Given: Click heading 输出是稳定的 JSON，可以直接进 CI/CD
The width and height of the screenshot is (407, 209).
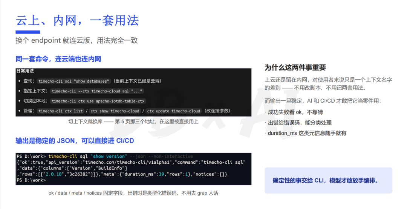Looking at the screenshot, I should 75,141.
